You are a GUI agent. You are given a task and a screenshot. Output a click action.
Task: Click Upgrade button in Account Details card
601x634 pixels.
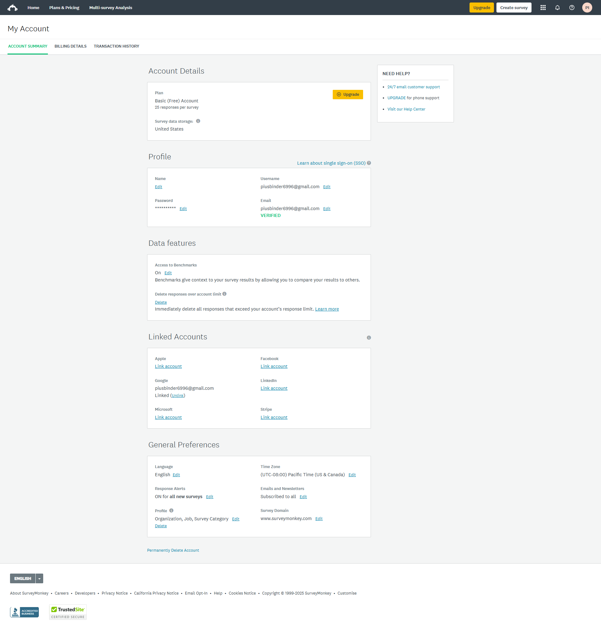pos(347,95)
